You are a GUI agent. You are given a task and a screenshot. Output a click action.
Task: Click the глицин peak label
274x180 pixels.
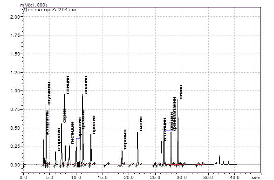coord(68,85)
